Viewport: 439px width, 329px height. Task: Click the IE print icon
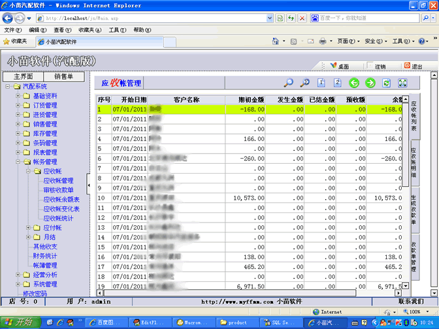point(323,41)
